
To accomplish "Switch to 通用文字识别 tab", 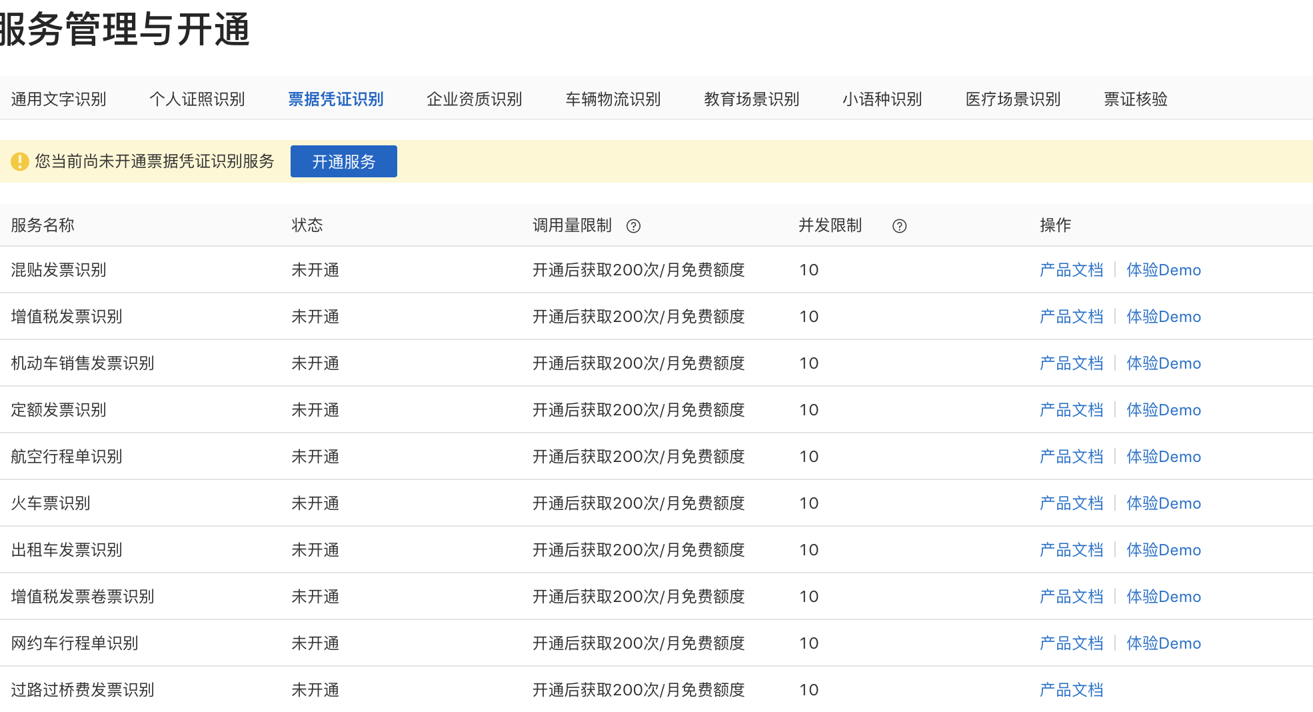I will point(59,99).
